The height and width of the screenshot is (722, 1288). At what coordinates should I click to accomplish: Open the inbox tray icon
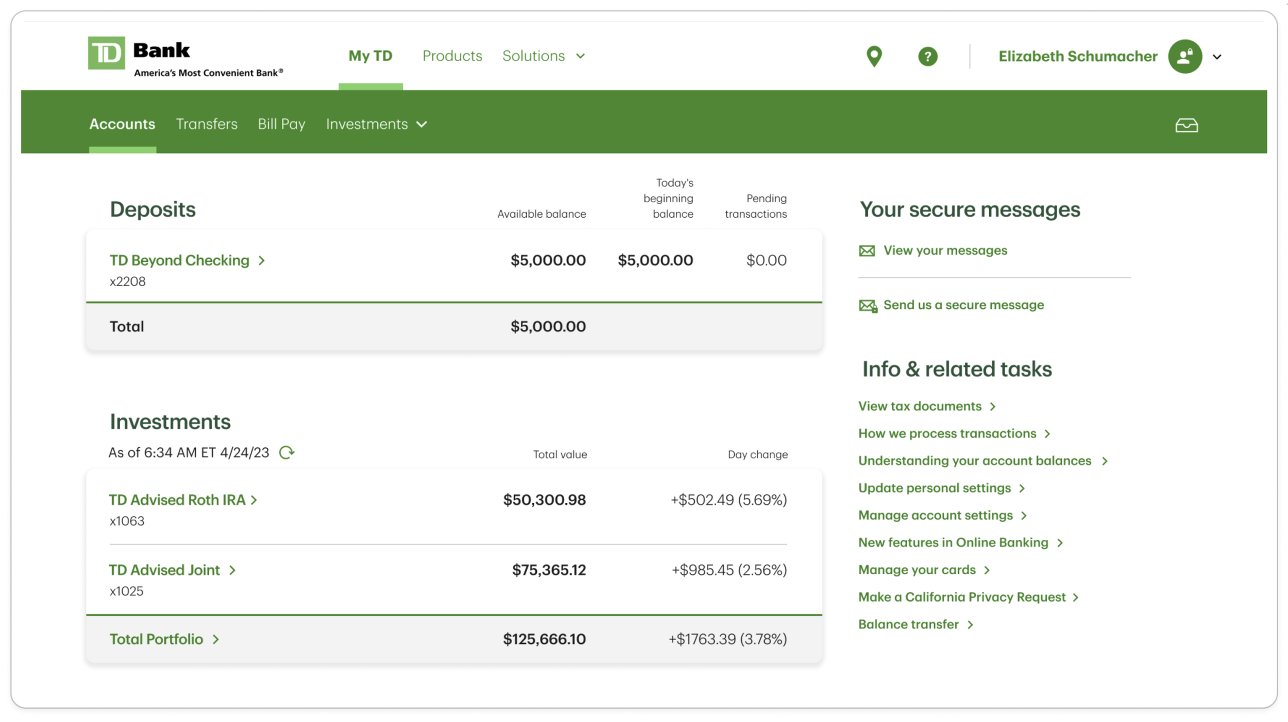coord(1186,125)
